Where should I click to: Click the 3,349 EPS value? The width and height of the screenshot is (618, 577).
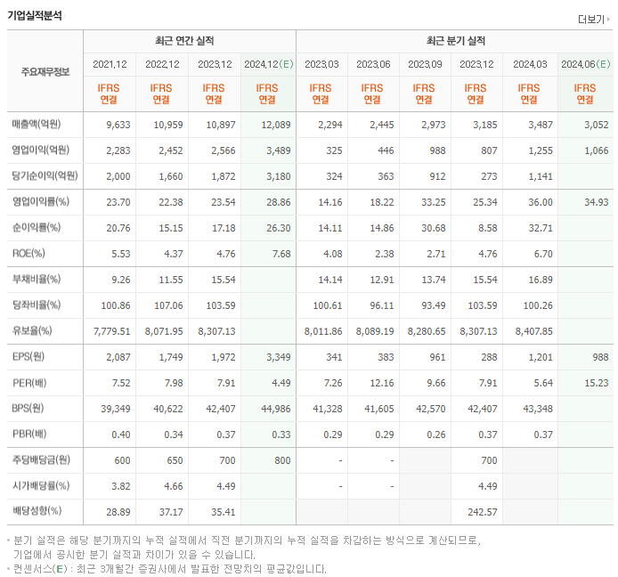(279, 357)
